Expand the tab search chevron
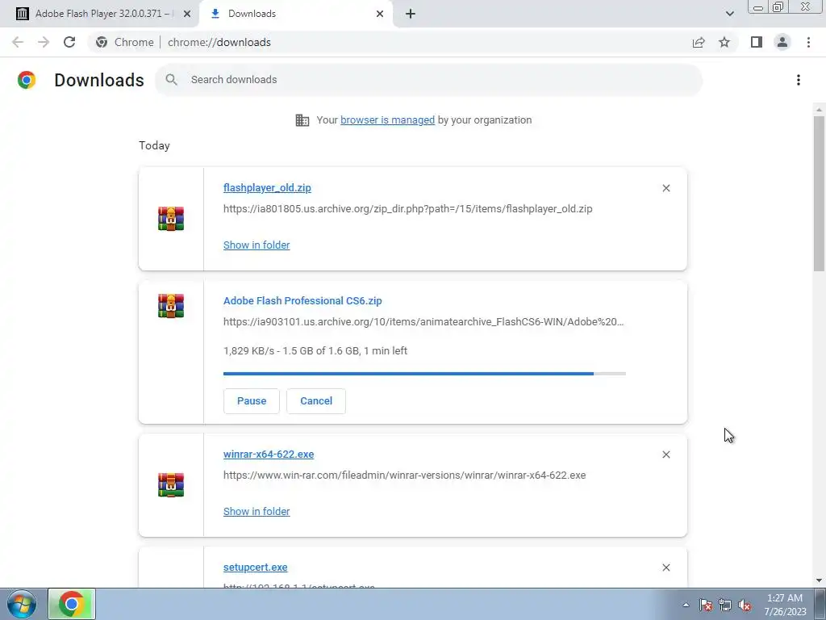 tap(729, 14)
